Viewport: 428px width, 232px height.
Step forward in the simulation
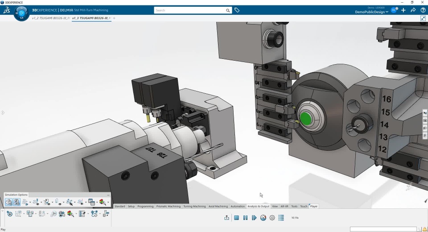point(254,218)
